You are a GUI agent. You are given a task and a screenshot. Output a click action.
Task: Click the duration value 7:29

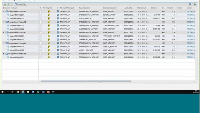[x=174, y=22]
